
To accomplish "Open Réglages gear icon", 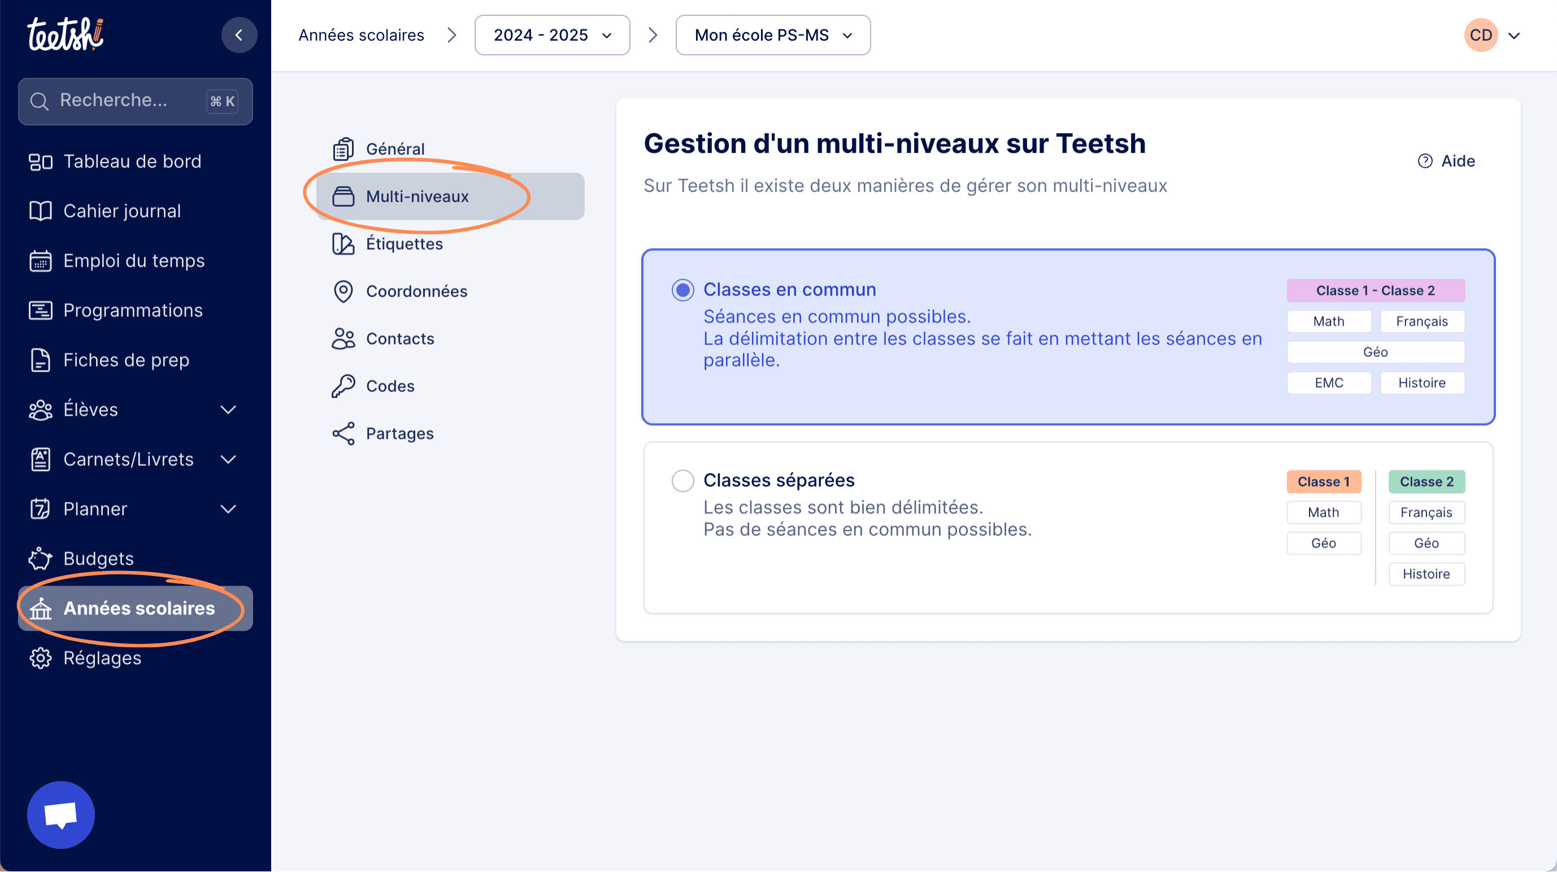I will tap(41, 658).
